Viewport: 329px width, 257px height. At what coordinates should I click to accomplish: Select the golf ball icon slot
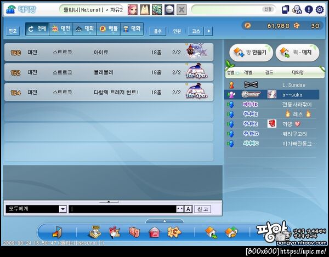(x=169, y=10)
